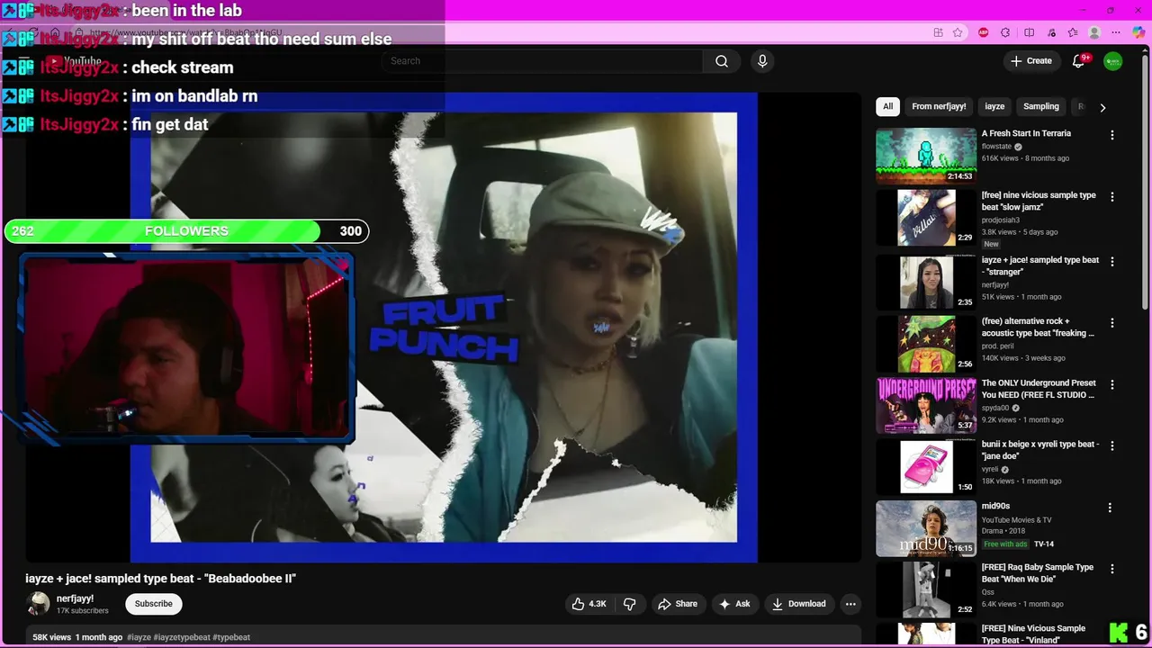Show more filter chips with right arrow
The height and width of the screenshot is (648, 1152).
pyautogui.click(x=1102, y=107)
